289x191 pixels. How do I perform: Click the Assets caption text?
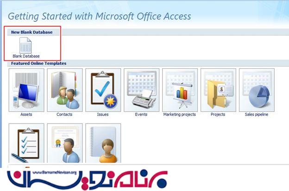click(26, 114)
